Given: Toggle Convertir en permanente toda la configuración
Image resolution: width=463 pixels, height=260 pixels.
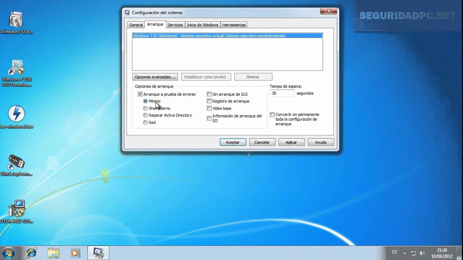Looking at the screenshot, I should point(272,114).
